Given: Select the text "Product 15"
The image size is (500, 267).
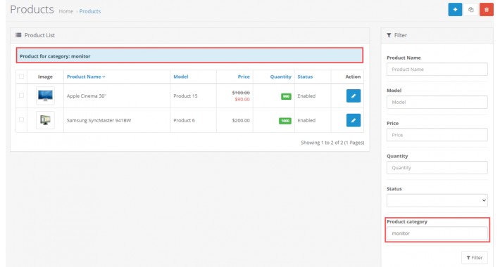Looking at the screenshot, I should [x=186, y=96].
